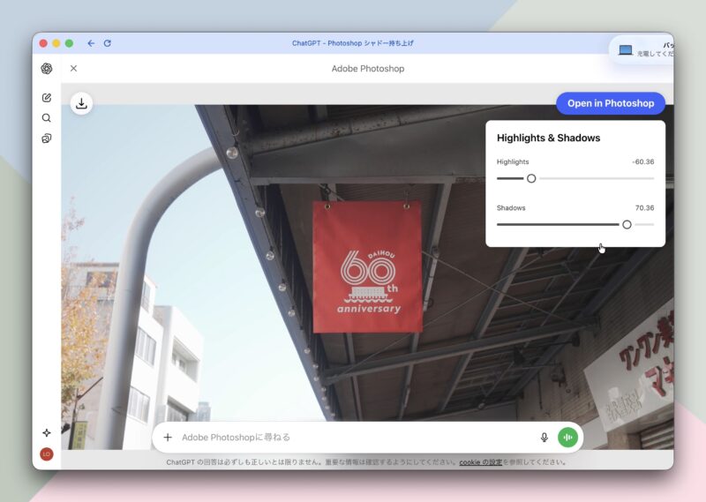Activate microphone dictation in the prompt box

coord(544,437)
